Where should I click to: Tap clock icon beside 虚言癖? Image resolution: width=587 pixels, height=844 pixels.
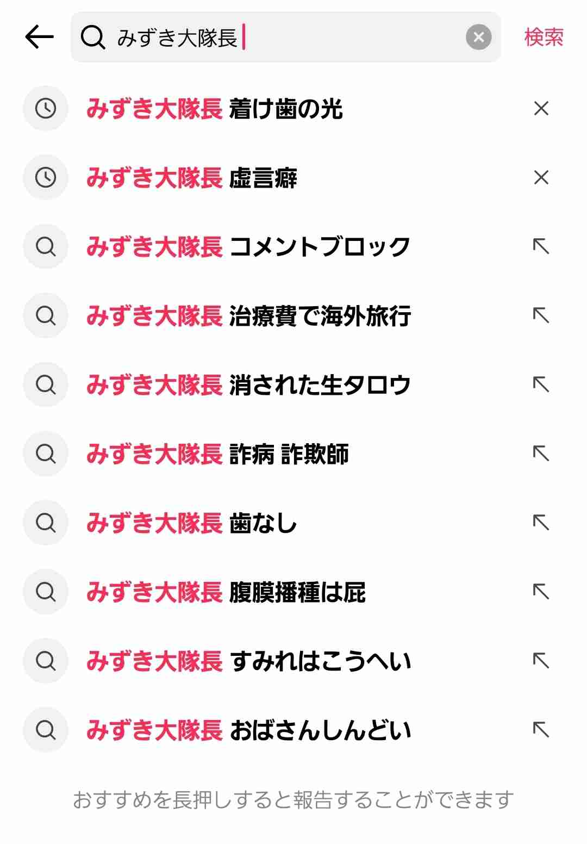(x=46, y=177)
